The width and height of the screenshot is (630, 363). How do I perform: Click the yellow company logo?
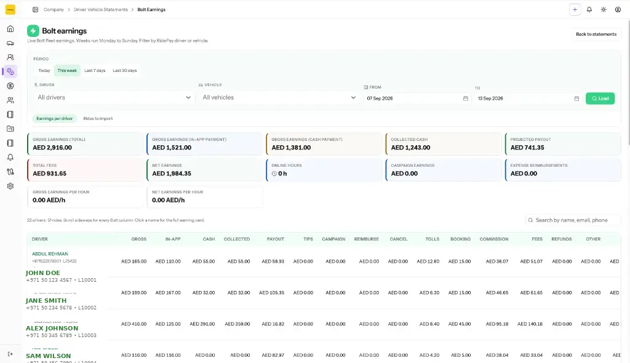(10, 10)
